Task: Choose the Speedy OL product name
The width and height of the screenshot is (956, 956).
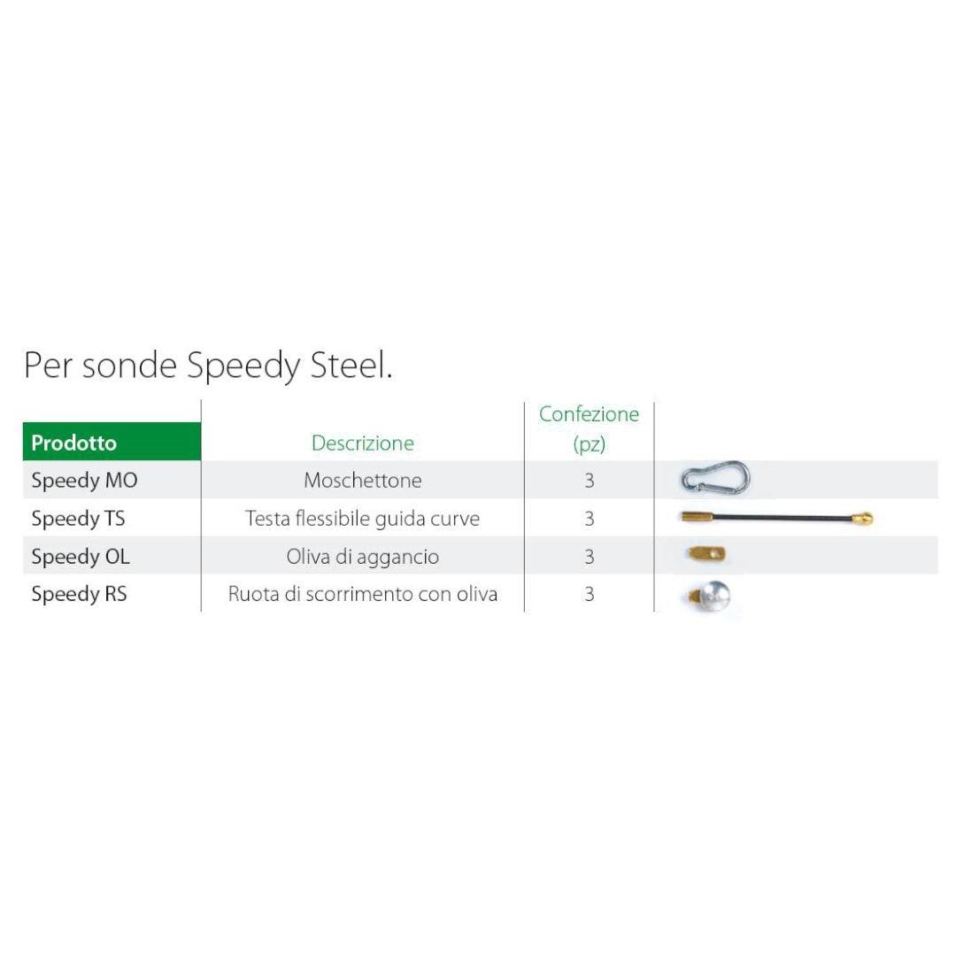Action: pyautogui.click(x=81, y=557)
